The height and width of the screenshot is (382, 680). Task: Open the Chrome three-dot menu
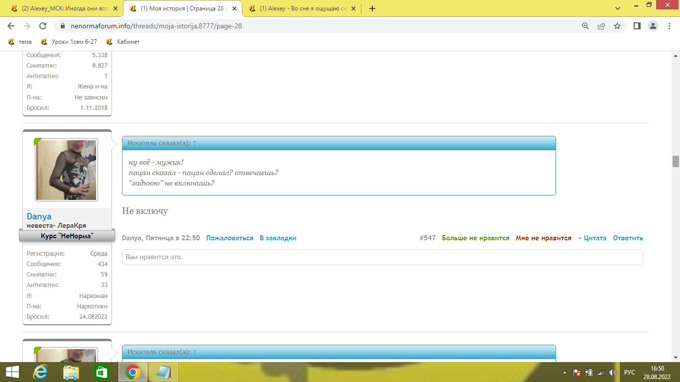click(669, 26)
